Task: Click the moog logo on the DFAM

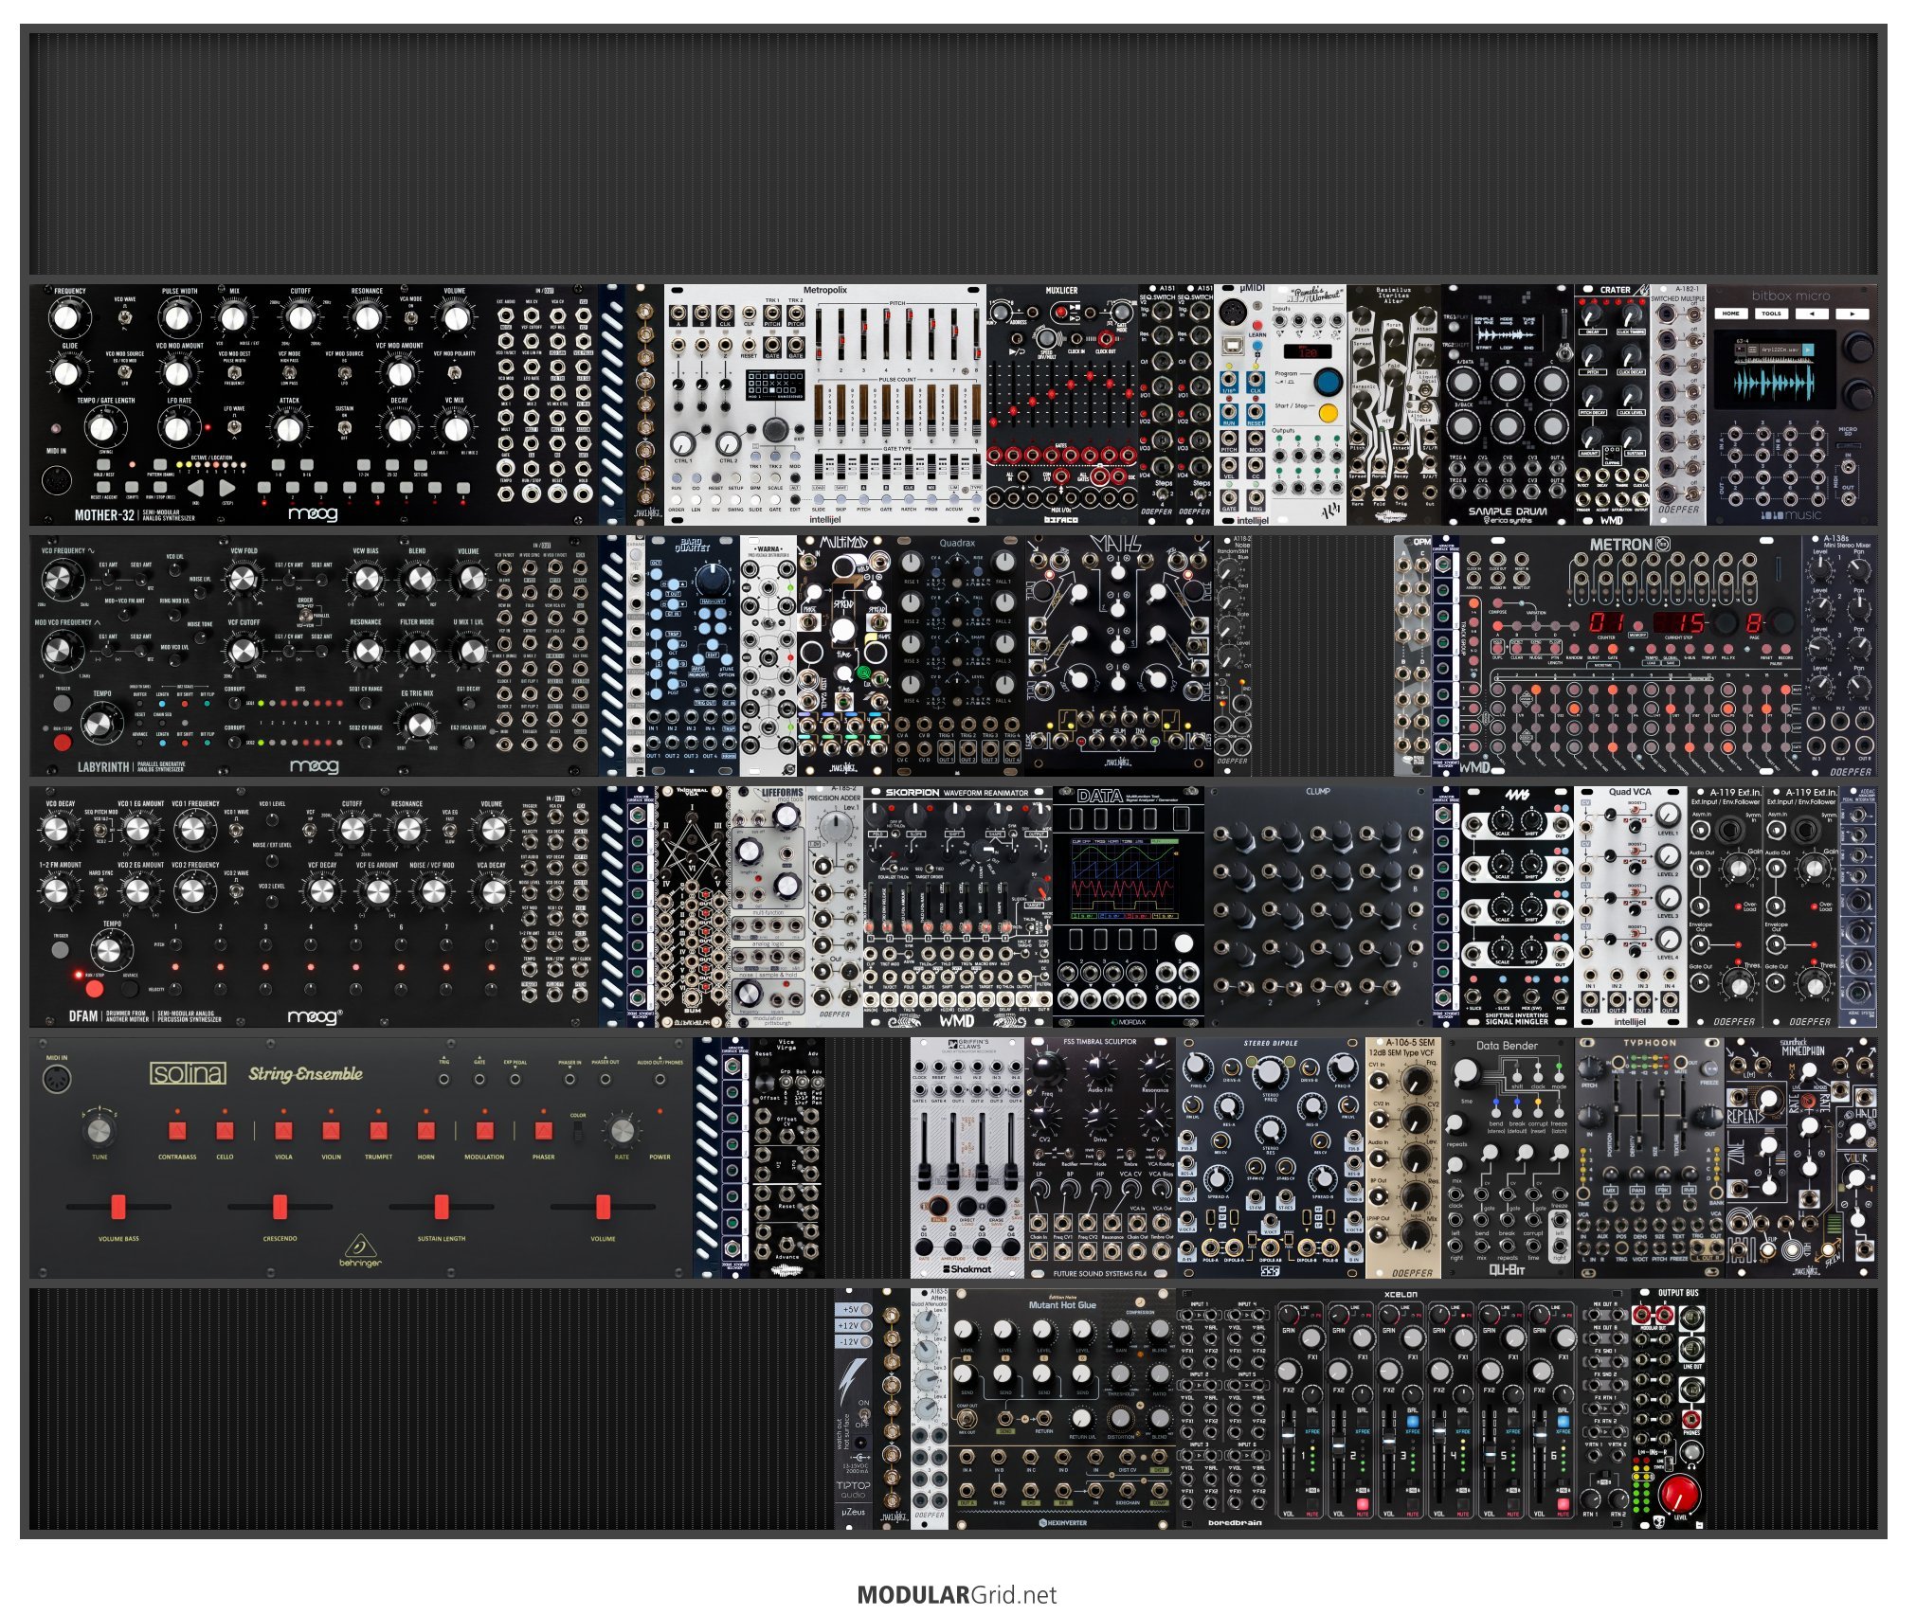Action: [316, 1016]
